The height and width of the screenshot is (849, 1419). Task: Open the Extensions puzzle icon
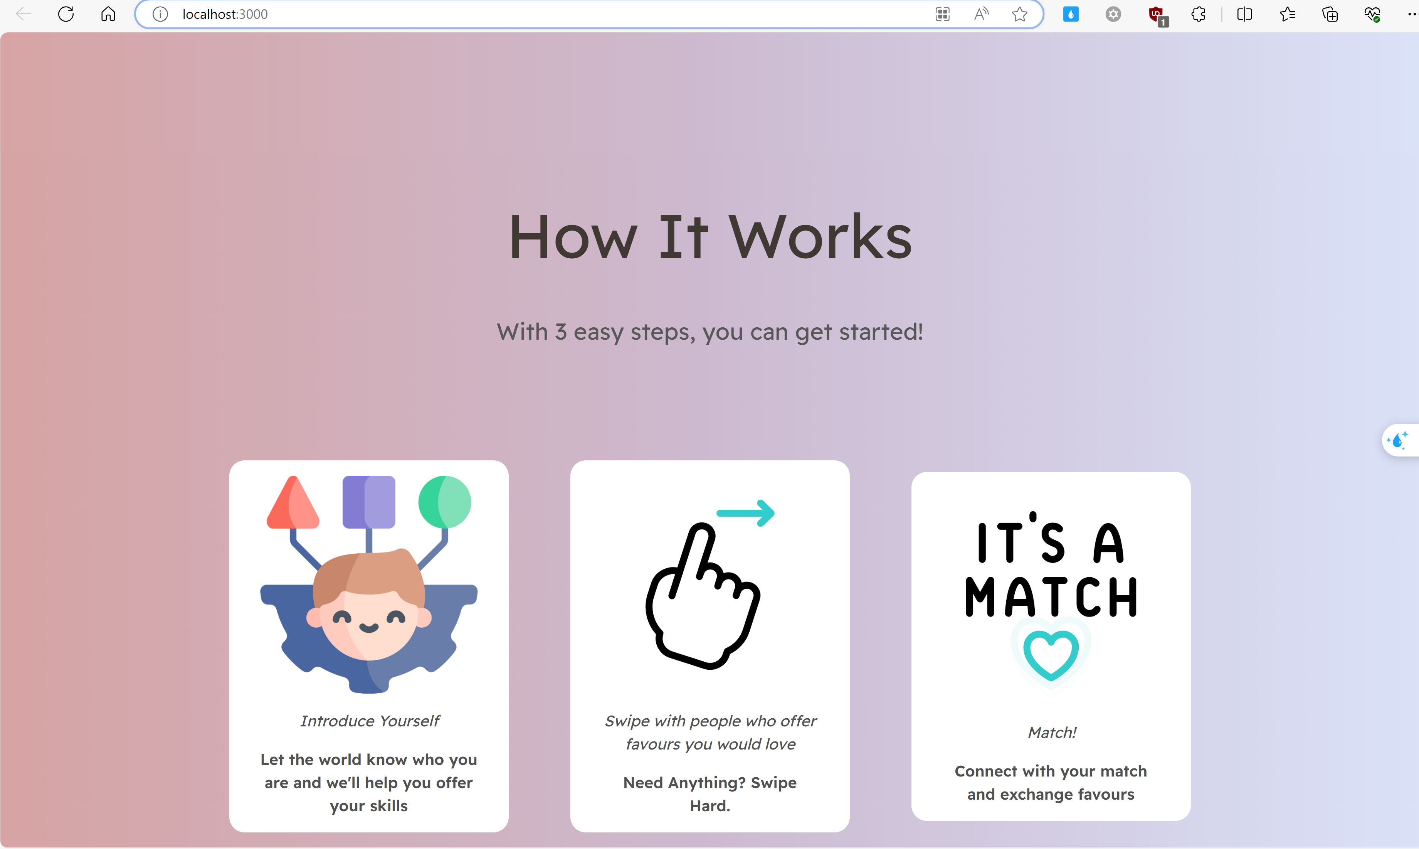click(x=1198, y=14)
